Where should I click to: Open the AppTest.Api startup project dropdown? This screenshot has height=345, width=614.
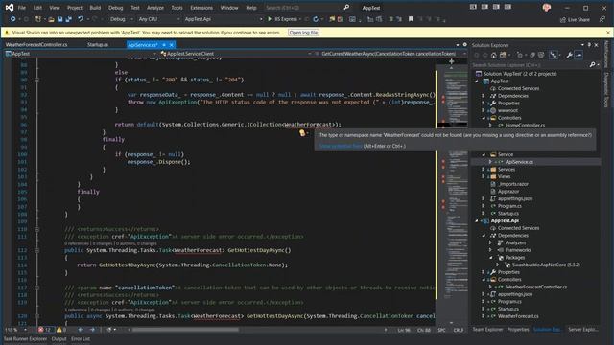(x=224, y=19)
